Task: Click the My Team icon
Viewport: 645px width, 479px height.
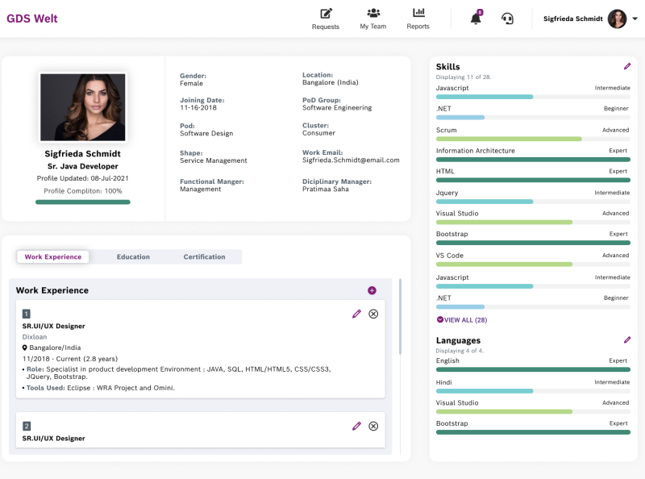Action: (373, 14)
